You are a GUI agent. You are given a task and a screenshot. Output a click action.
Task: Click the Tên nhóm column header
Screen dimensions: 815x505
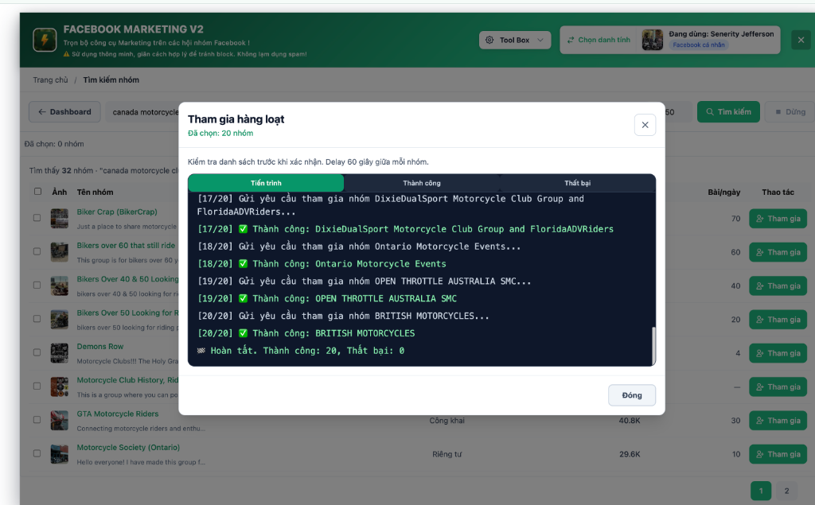pyautogui.click(x=96, y=192)
